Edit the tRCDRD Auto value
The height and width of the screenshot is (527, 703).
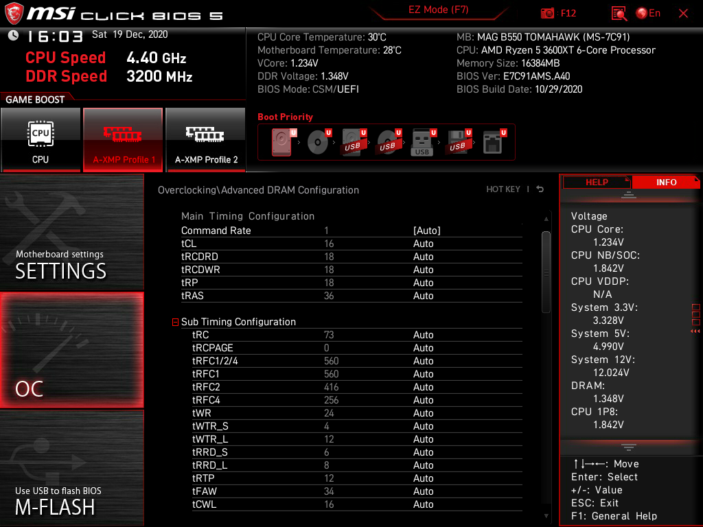[x=423, y=257]
